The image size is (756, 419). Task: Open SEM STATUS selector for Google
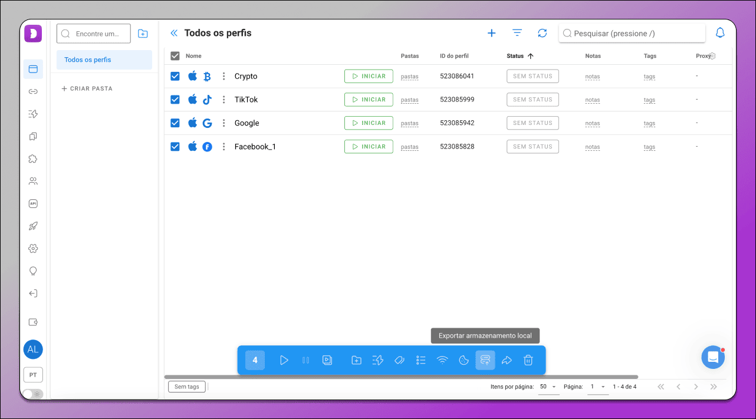click(x=533, y=123)
